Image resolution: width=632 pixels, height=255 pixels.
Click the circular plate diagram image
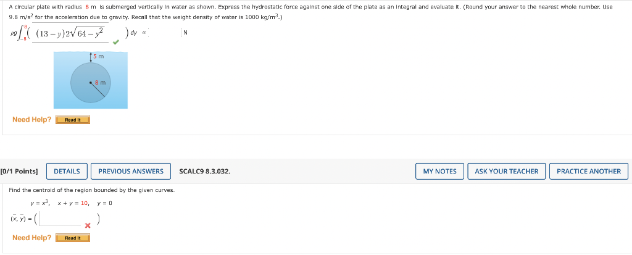coord(91,80)
